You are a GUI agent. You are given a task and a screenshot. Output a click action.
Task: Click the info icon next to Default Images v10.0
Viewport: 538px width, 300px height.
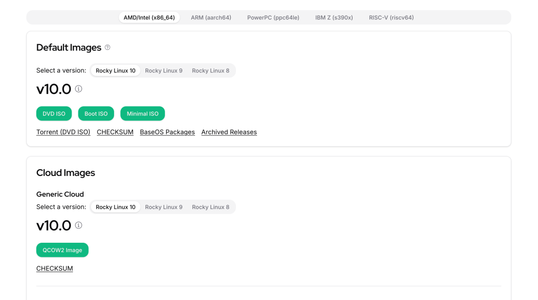(x=79, y=89)
